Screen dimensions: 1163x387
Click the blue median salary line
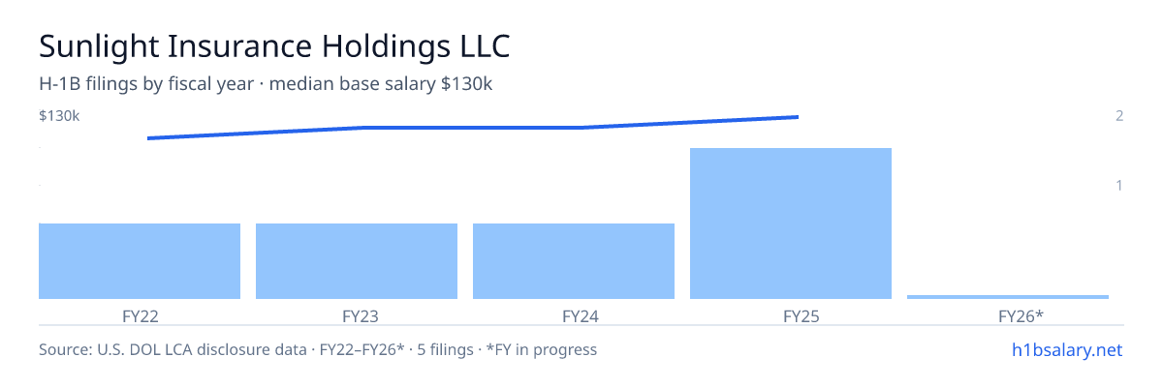pos(473,127)
